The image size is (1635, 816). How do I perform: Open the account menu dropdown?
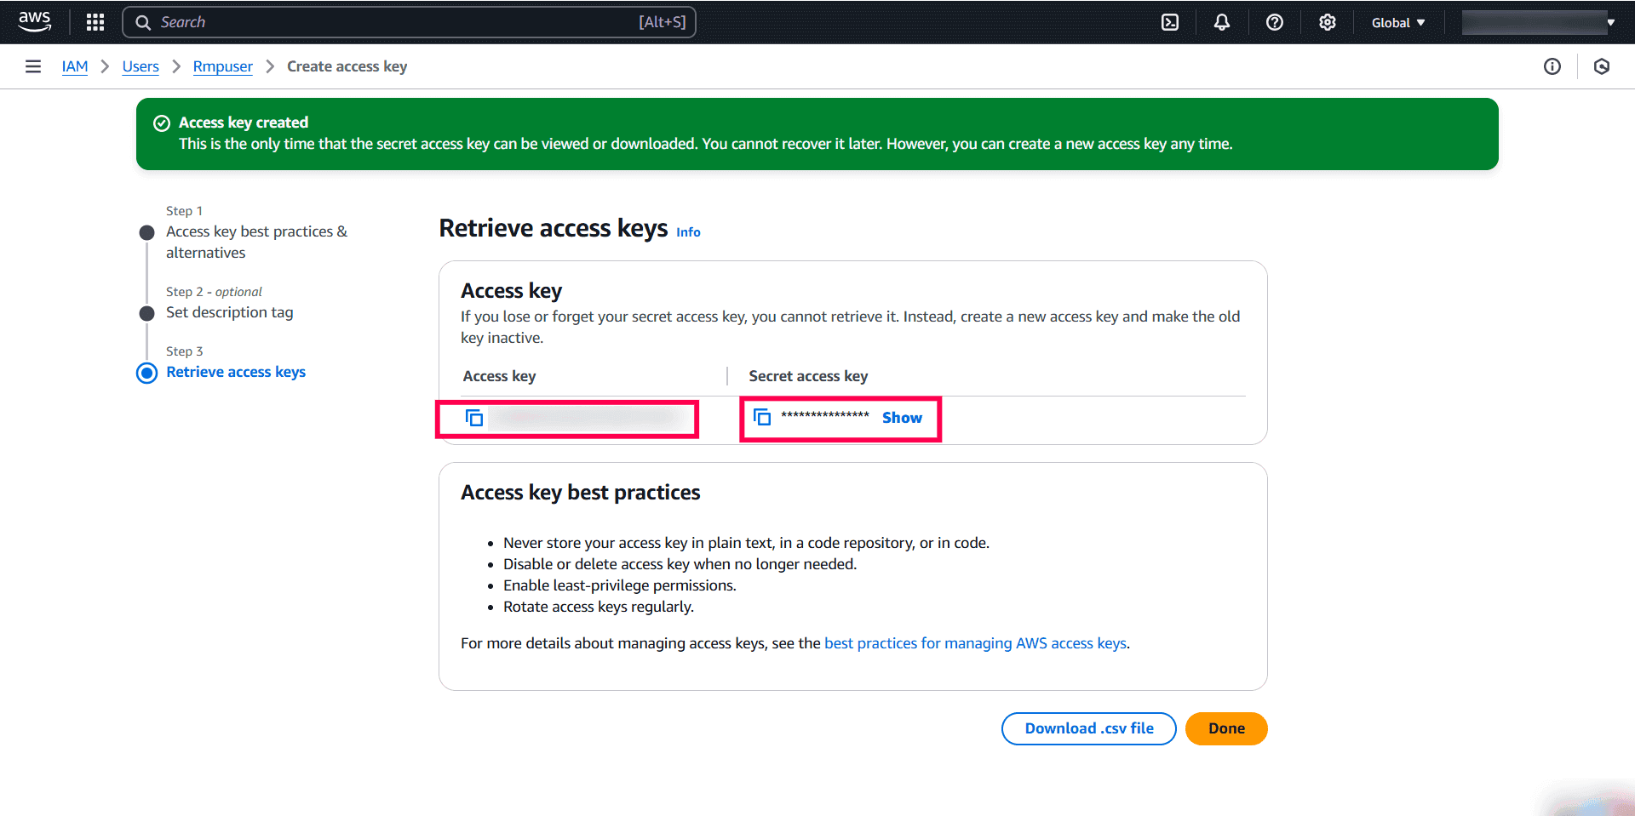1539,23
